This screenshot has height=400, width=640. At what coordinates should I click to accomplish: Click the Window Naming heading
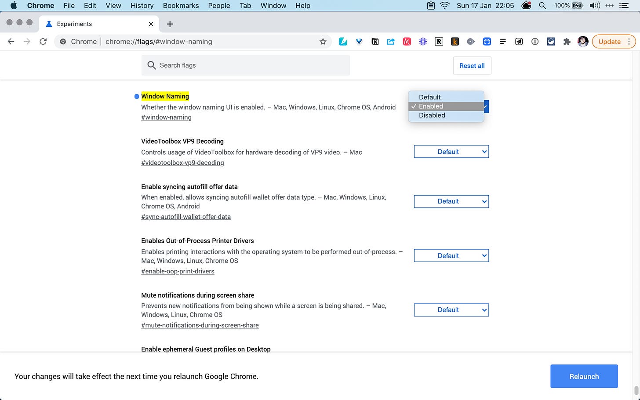[165, 96]
